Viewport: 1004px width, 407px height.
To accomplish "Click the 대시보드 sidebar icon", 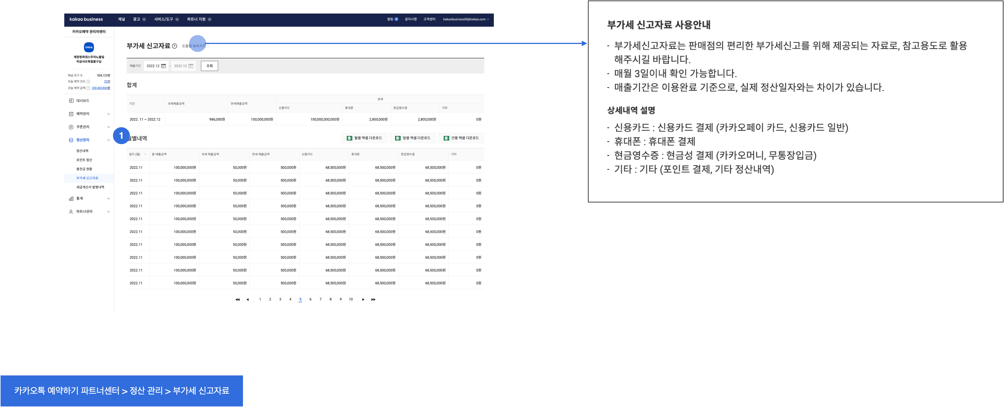I will [x=71, y=101].
